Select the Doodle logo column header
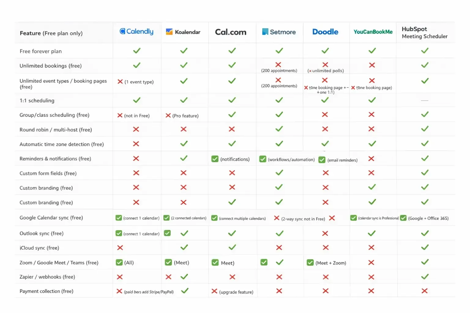The height and width of the screenshot is (313, 470). [x=325, y=32]
